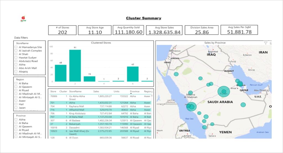Click the filter icon on Sales by Province map
This screenshot has width=283, height=153.
266,43
